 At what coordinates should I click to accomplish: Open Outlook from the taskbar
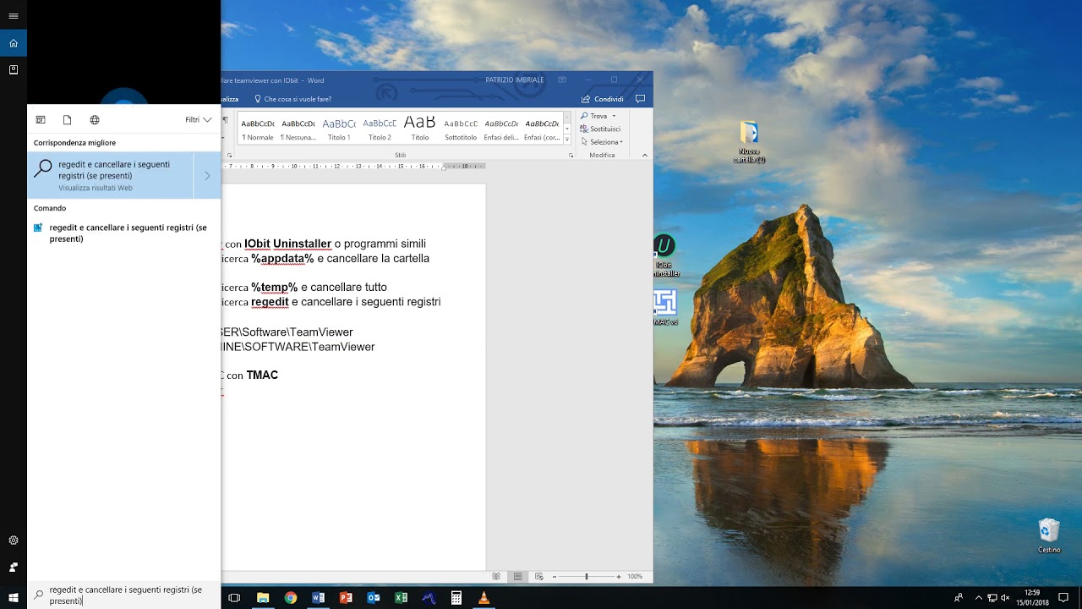point(374,597)
